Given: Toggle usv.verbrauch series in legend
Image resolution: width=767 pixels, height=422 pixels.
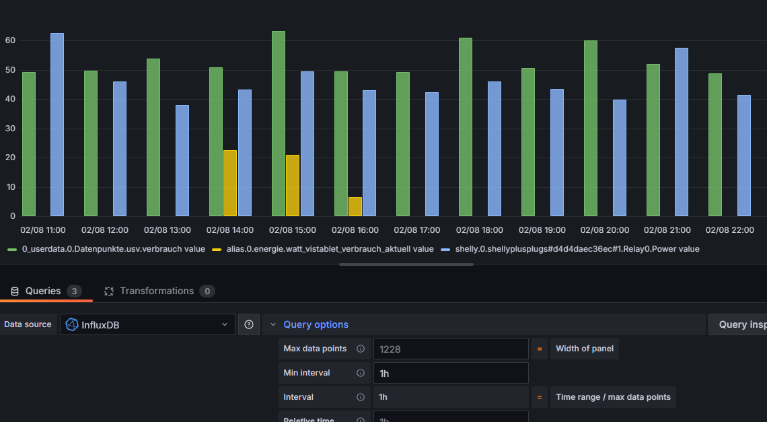Looking at the screenshot, I should tap(113, 249).
